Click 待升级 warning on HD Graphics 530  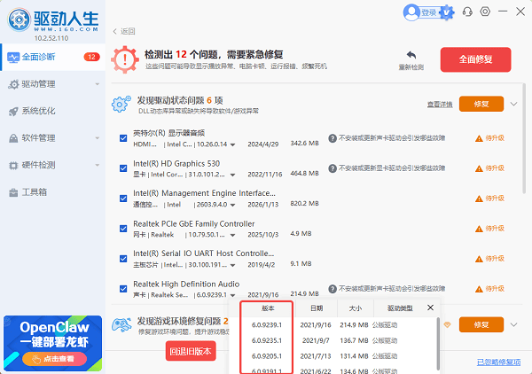pos(489,168)
